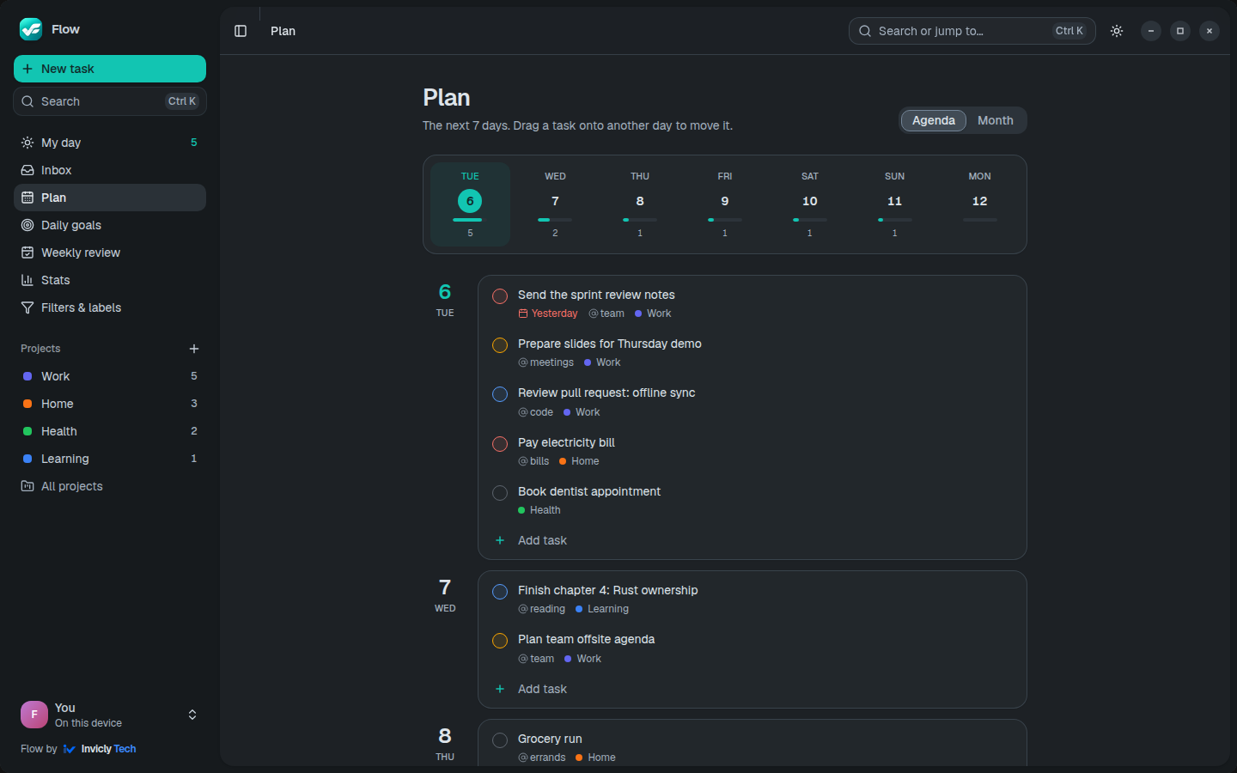
Task: Open My day in sidebar
Action: 110,143
